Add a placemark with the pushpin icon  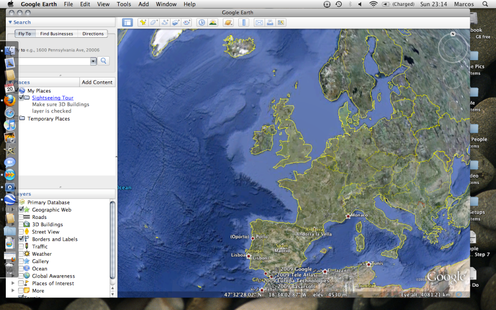(x=142, y=22)
